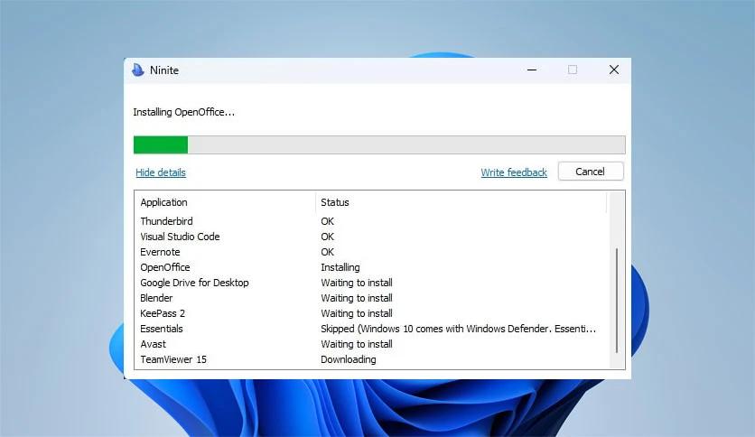This screenshot has height=437, width=755.
Task: Click the Installing status for OpenOffice
Action: (x=340, y=267)
